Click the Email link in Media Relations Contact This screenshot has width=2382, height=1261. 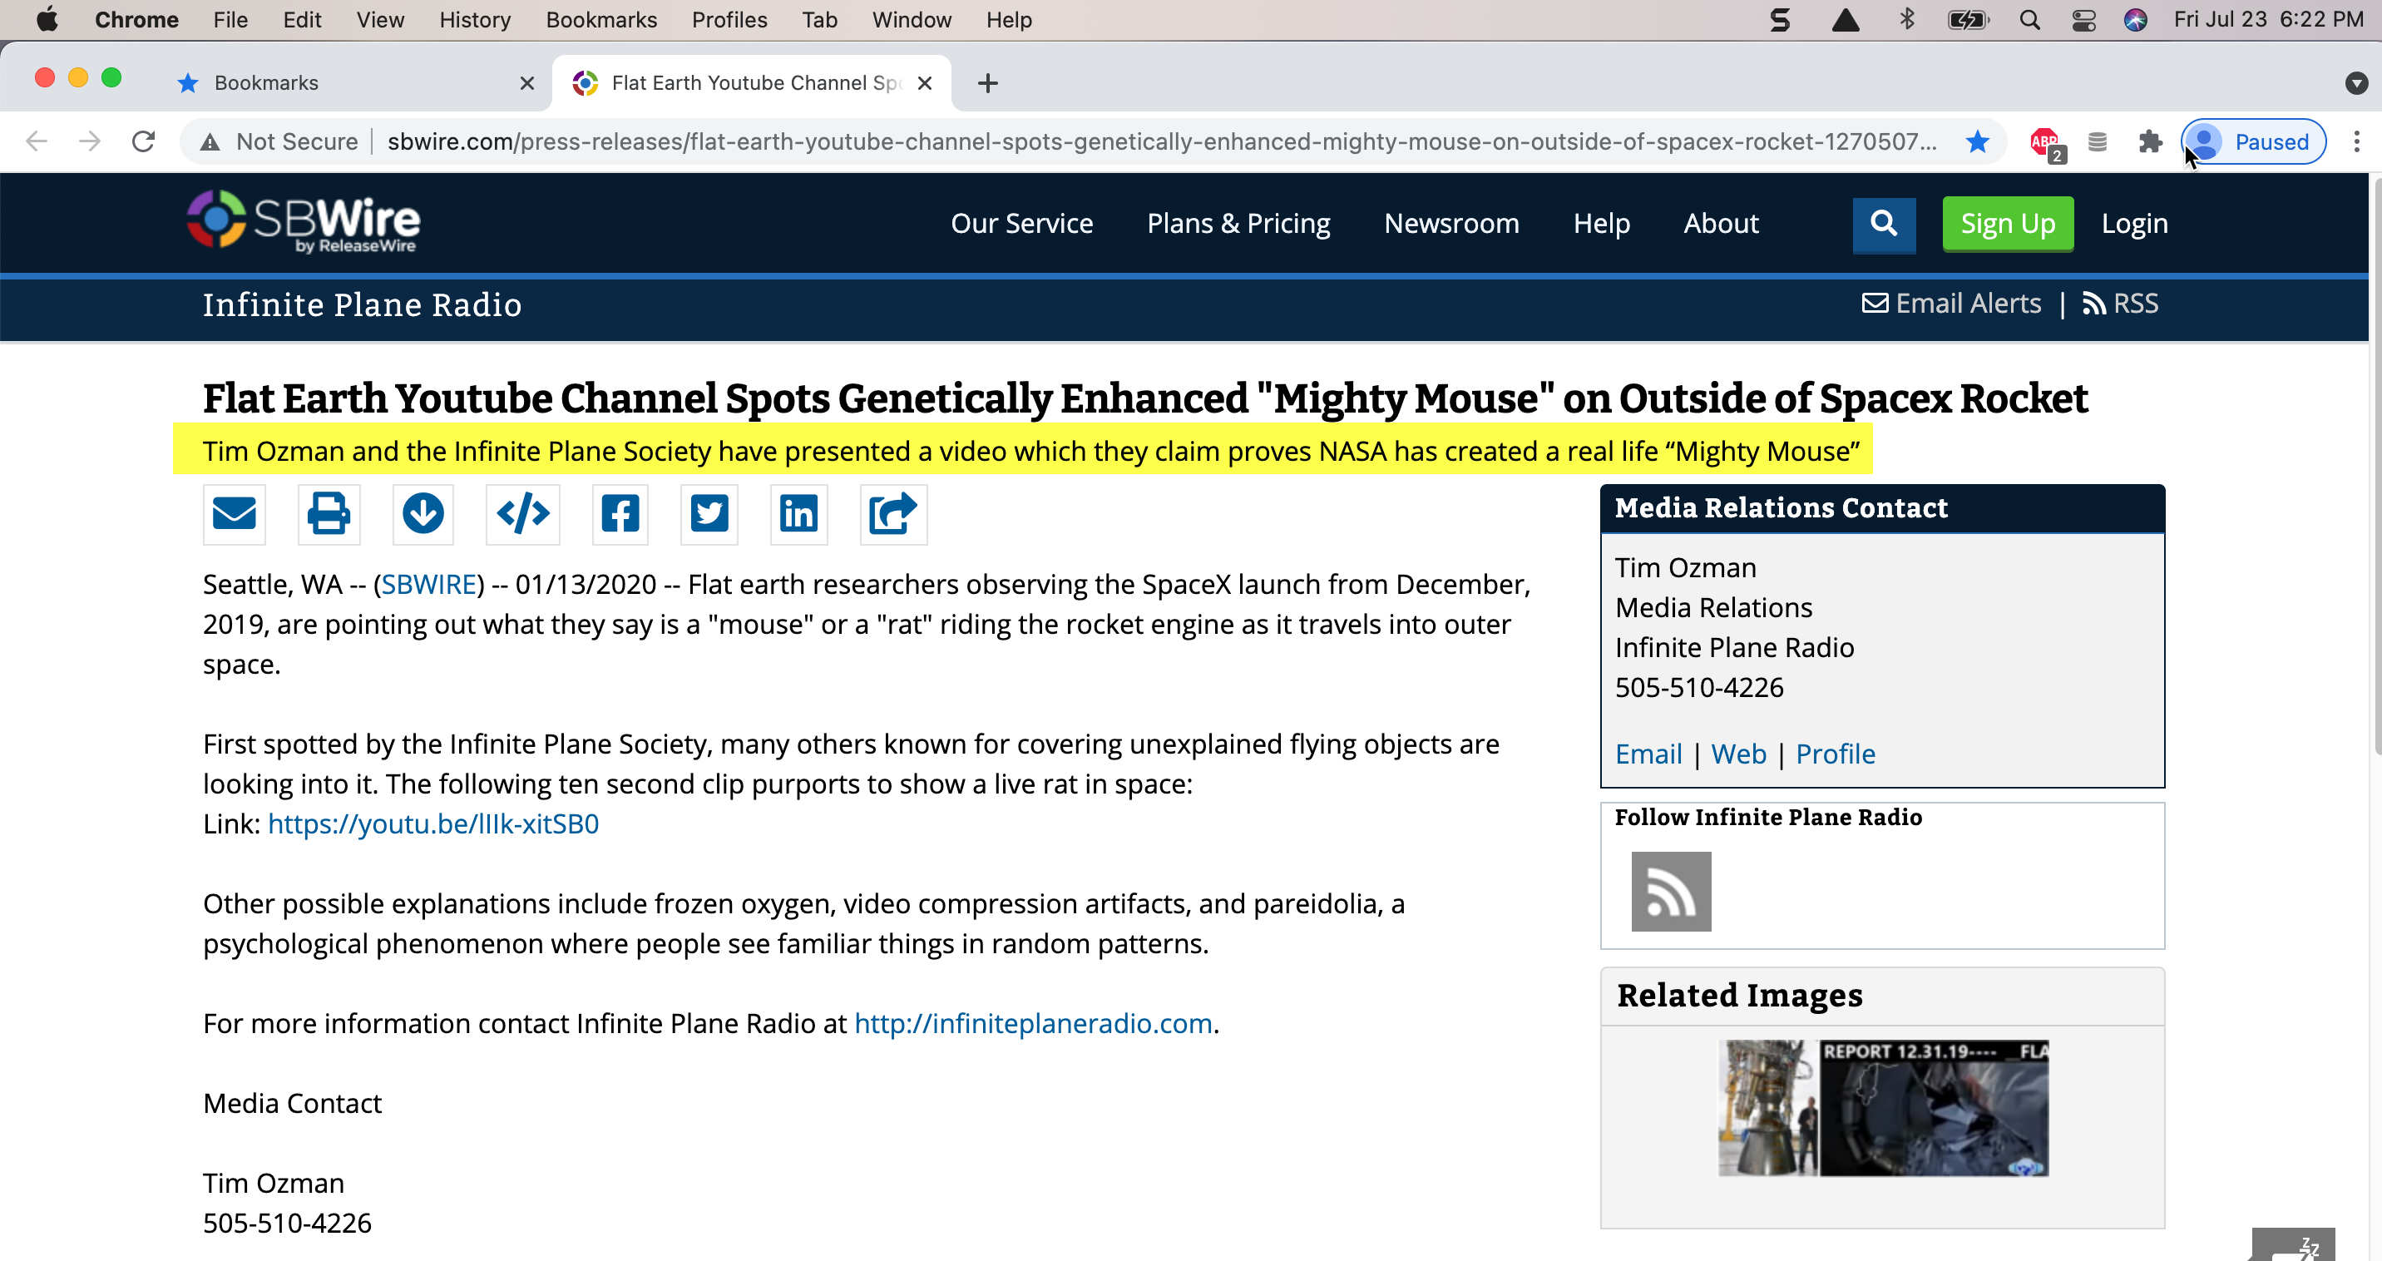click(1648, 754)
